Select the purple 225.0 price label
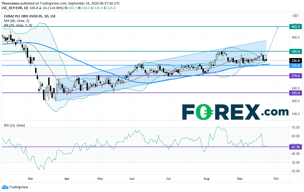Screen dimensions: 304x192 296,93
